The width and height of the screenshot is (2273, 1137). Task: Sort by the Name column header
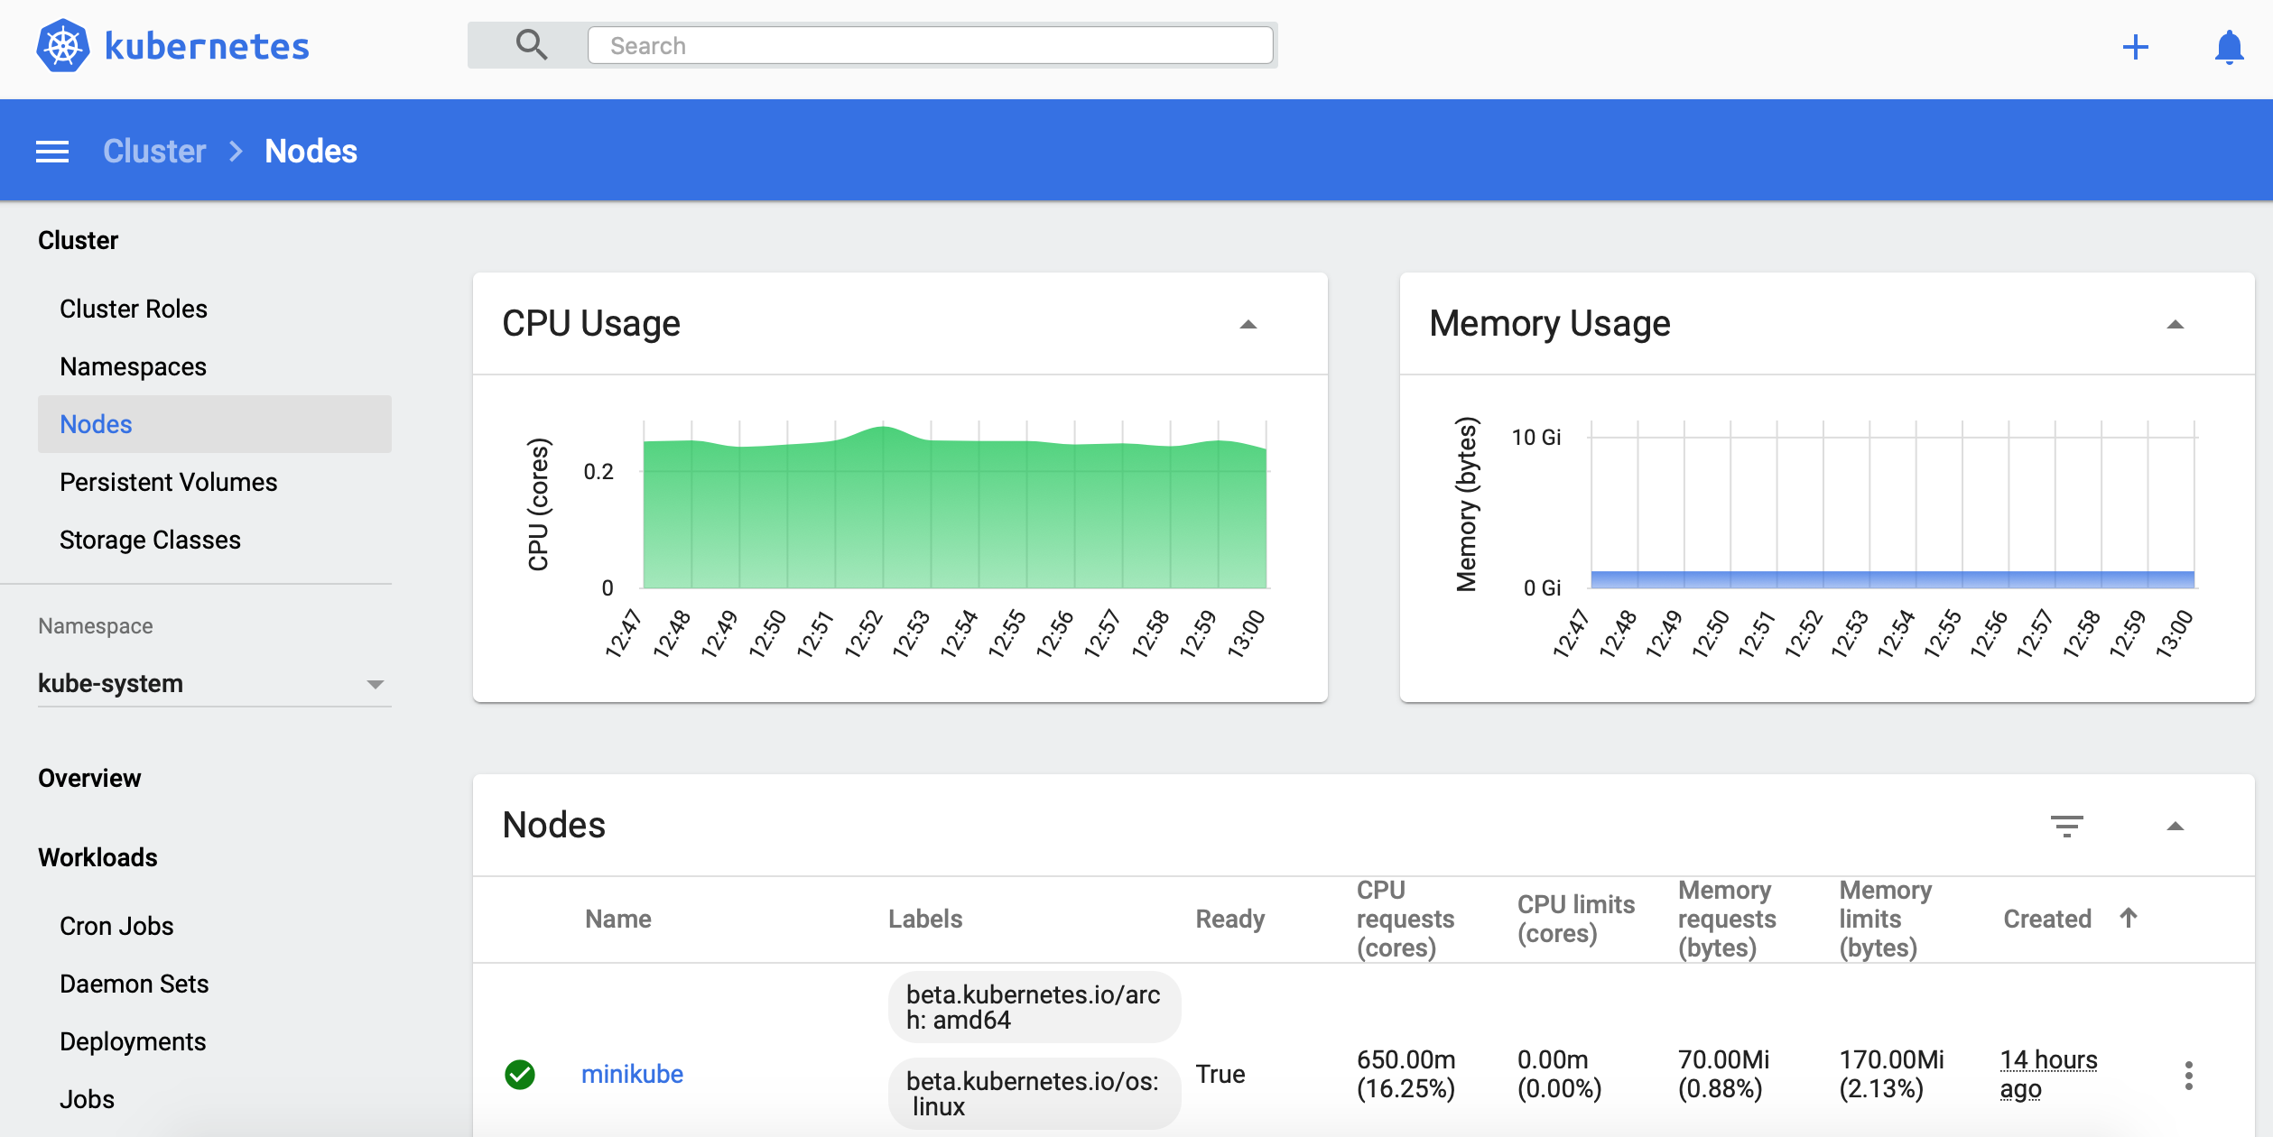[x=618, y=919]
